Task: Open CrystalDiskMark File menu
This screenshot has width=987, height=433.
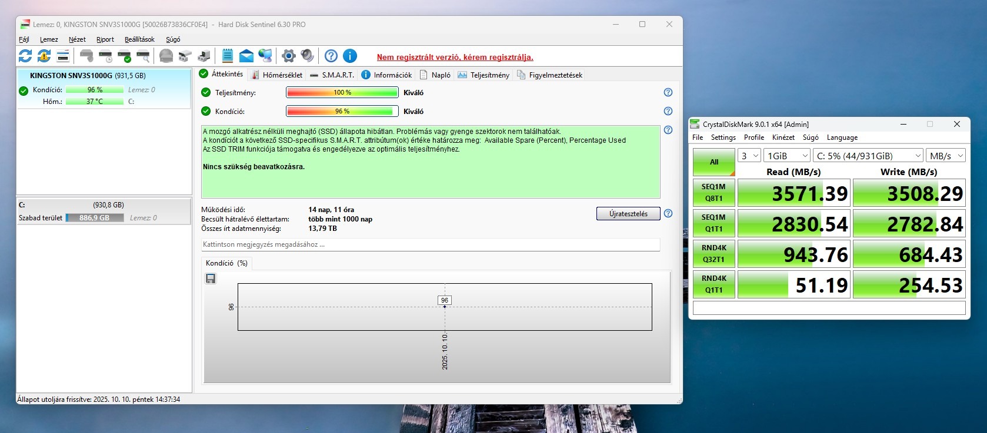Action: [698, 137]
